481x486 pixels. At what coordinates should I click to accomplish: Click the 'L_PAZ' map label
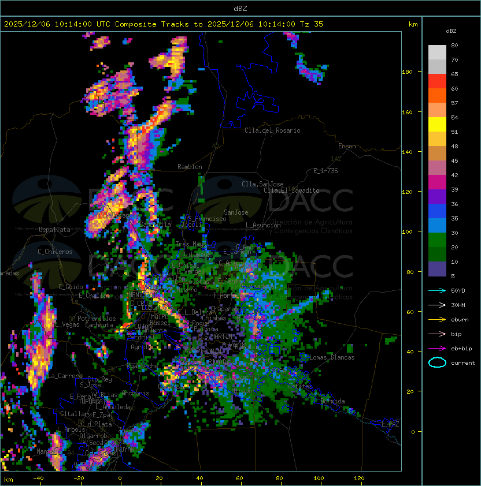(x=390, y=424)
